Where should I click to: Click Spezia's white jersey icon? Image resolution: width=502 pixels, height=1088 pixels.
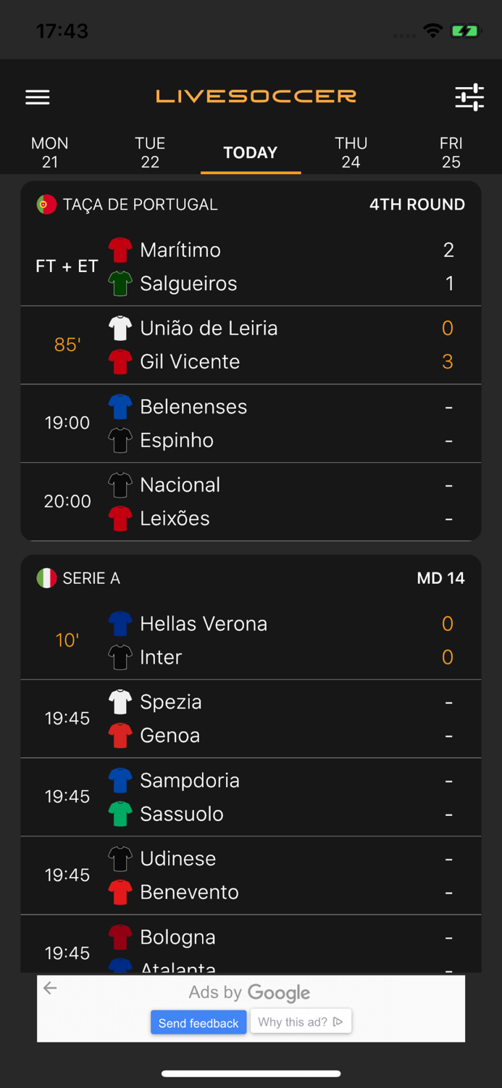pos(120,701)
